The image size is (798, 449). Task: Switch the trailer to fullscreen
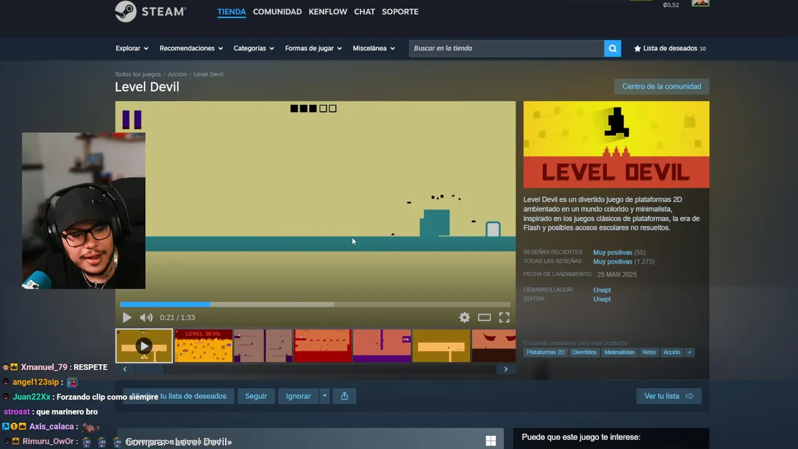[504, 317]
